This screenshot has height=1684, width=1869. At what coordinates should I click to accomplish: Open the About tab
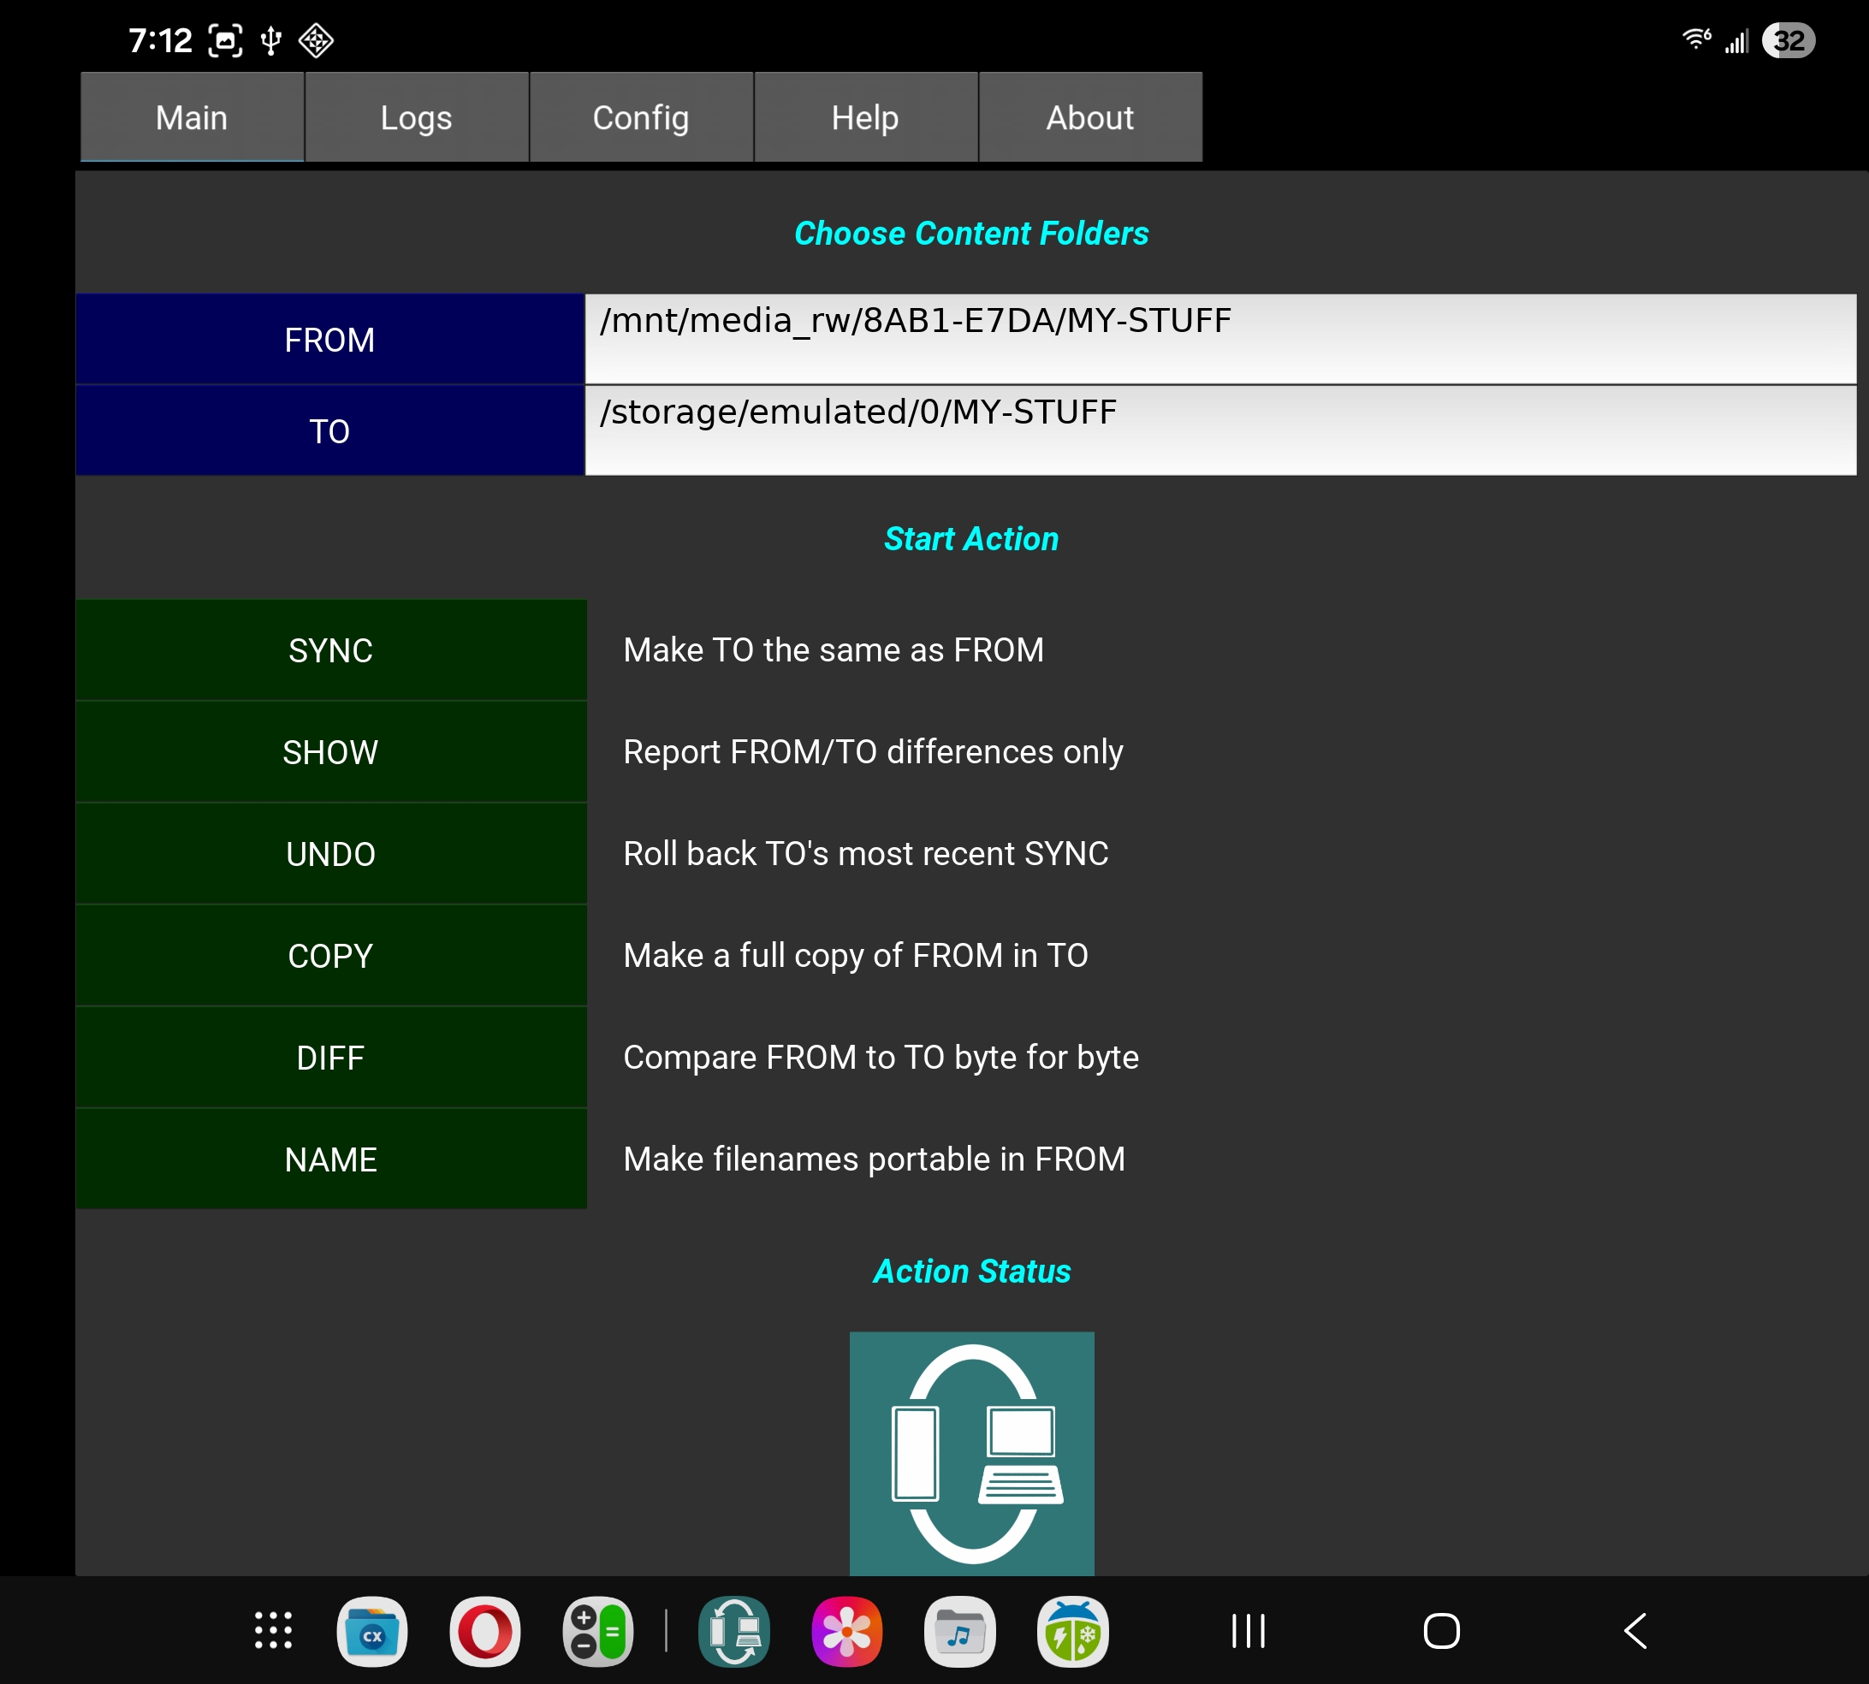pos(1090,117)
